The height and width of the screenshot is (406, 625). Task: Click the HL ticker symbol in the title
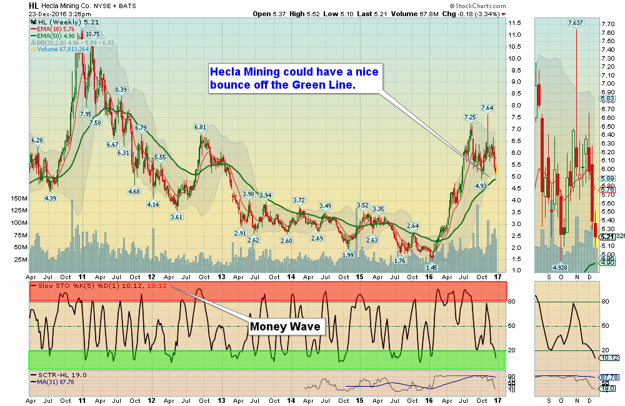pyautogui.click(x=34, y=6)
